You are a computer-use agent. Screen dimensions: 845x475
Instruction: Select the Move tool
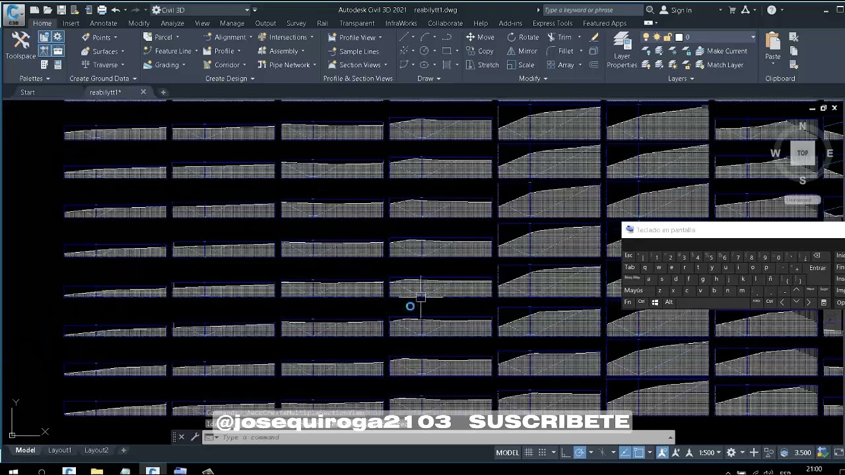(480, 37)
